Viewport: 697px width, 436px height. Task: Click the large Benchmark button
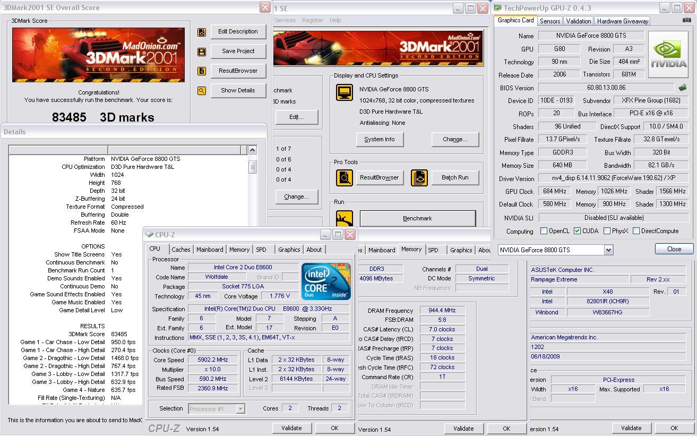click(417, 218)
